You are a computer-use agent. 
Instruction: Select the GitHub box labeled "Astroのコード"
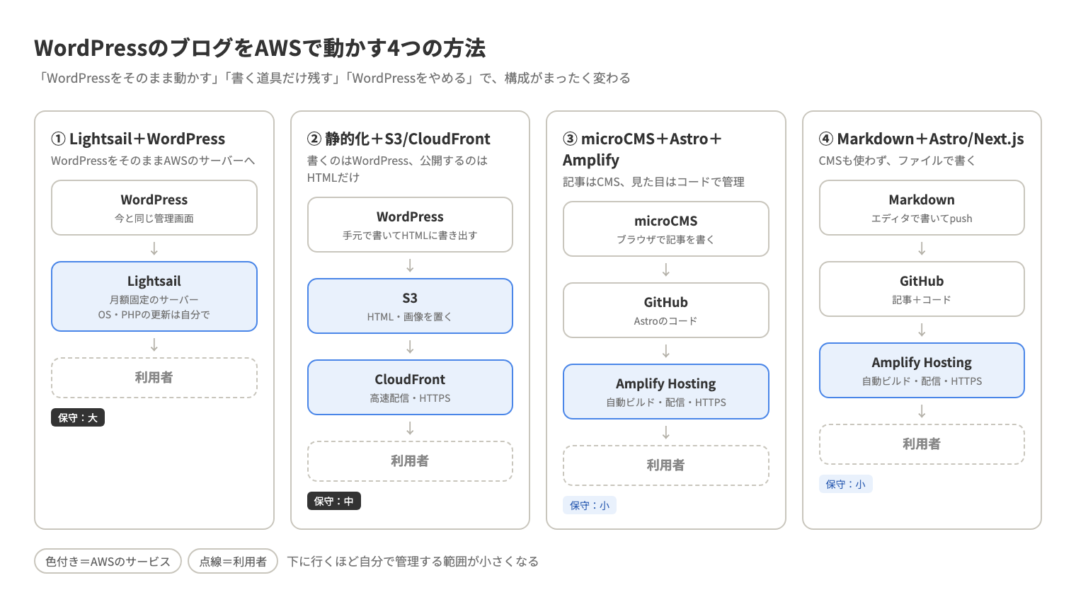pos(666,310)
